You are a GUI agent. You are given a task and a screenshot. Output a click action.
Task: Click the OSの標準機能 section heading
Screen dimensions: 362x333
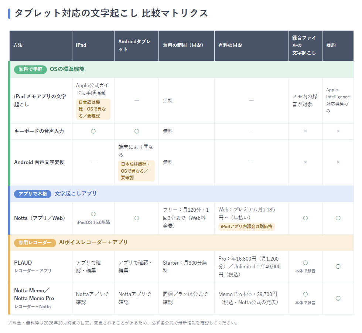(67, 69)
